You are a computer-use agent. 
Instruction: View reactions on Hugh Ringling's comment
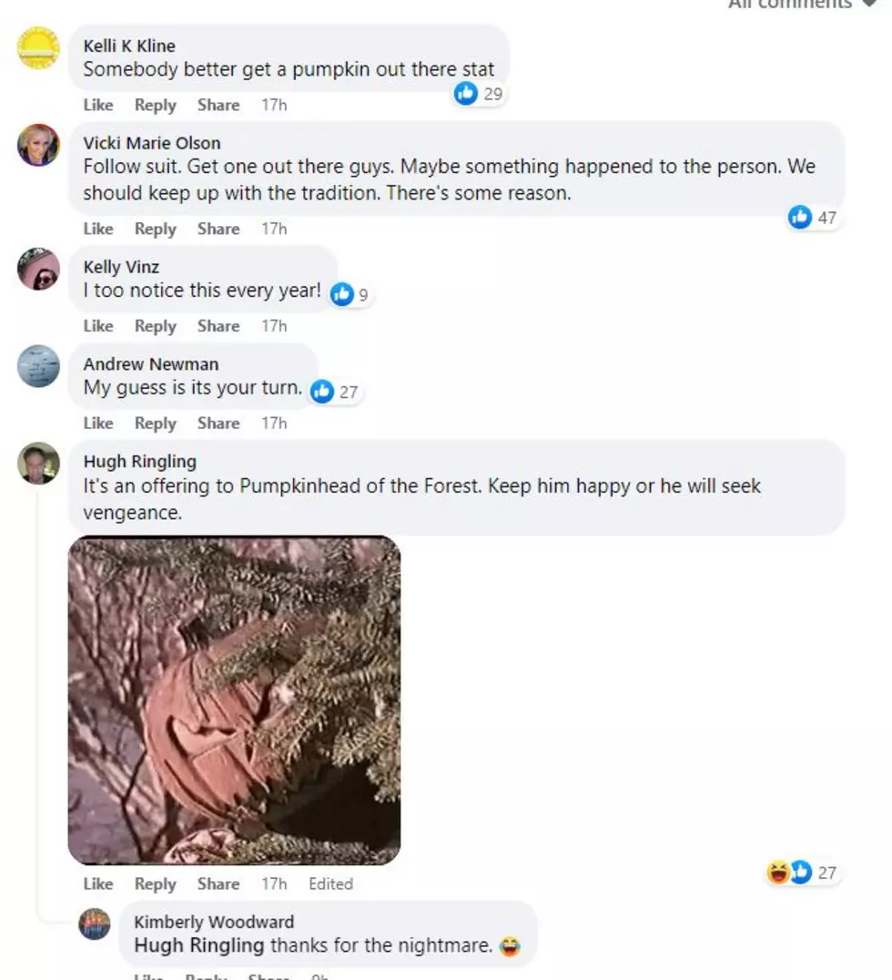tap(802, 872)
